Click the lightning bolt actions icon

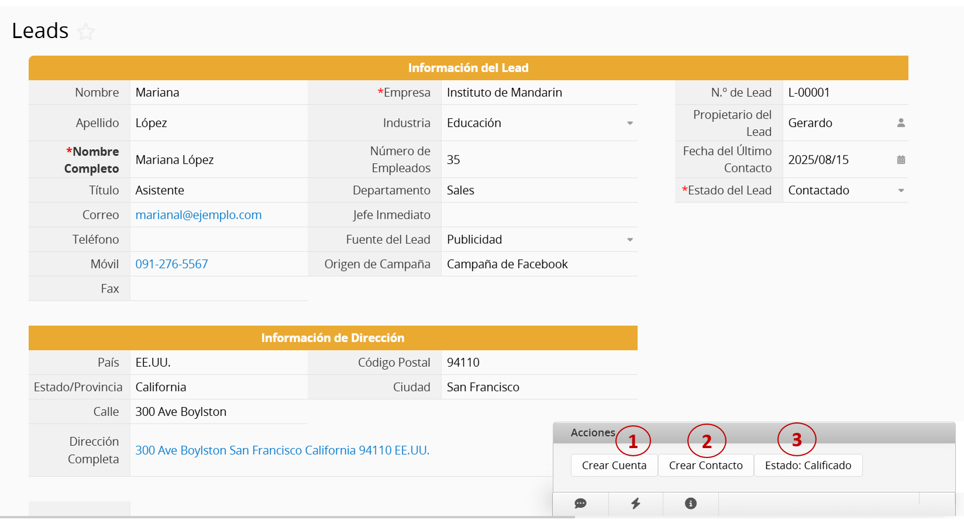point(635,504)
